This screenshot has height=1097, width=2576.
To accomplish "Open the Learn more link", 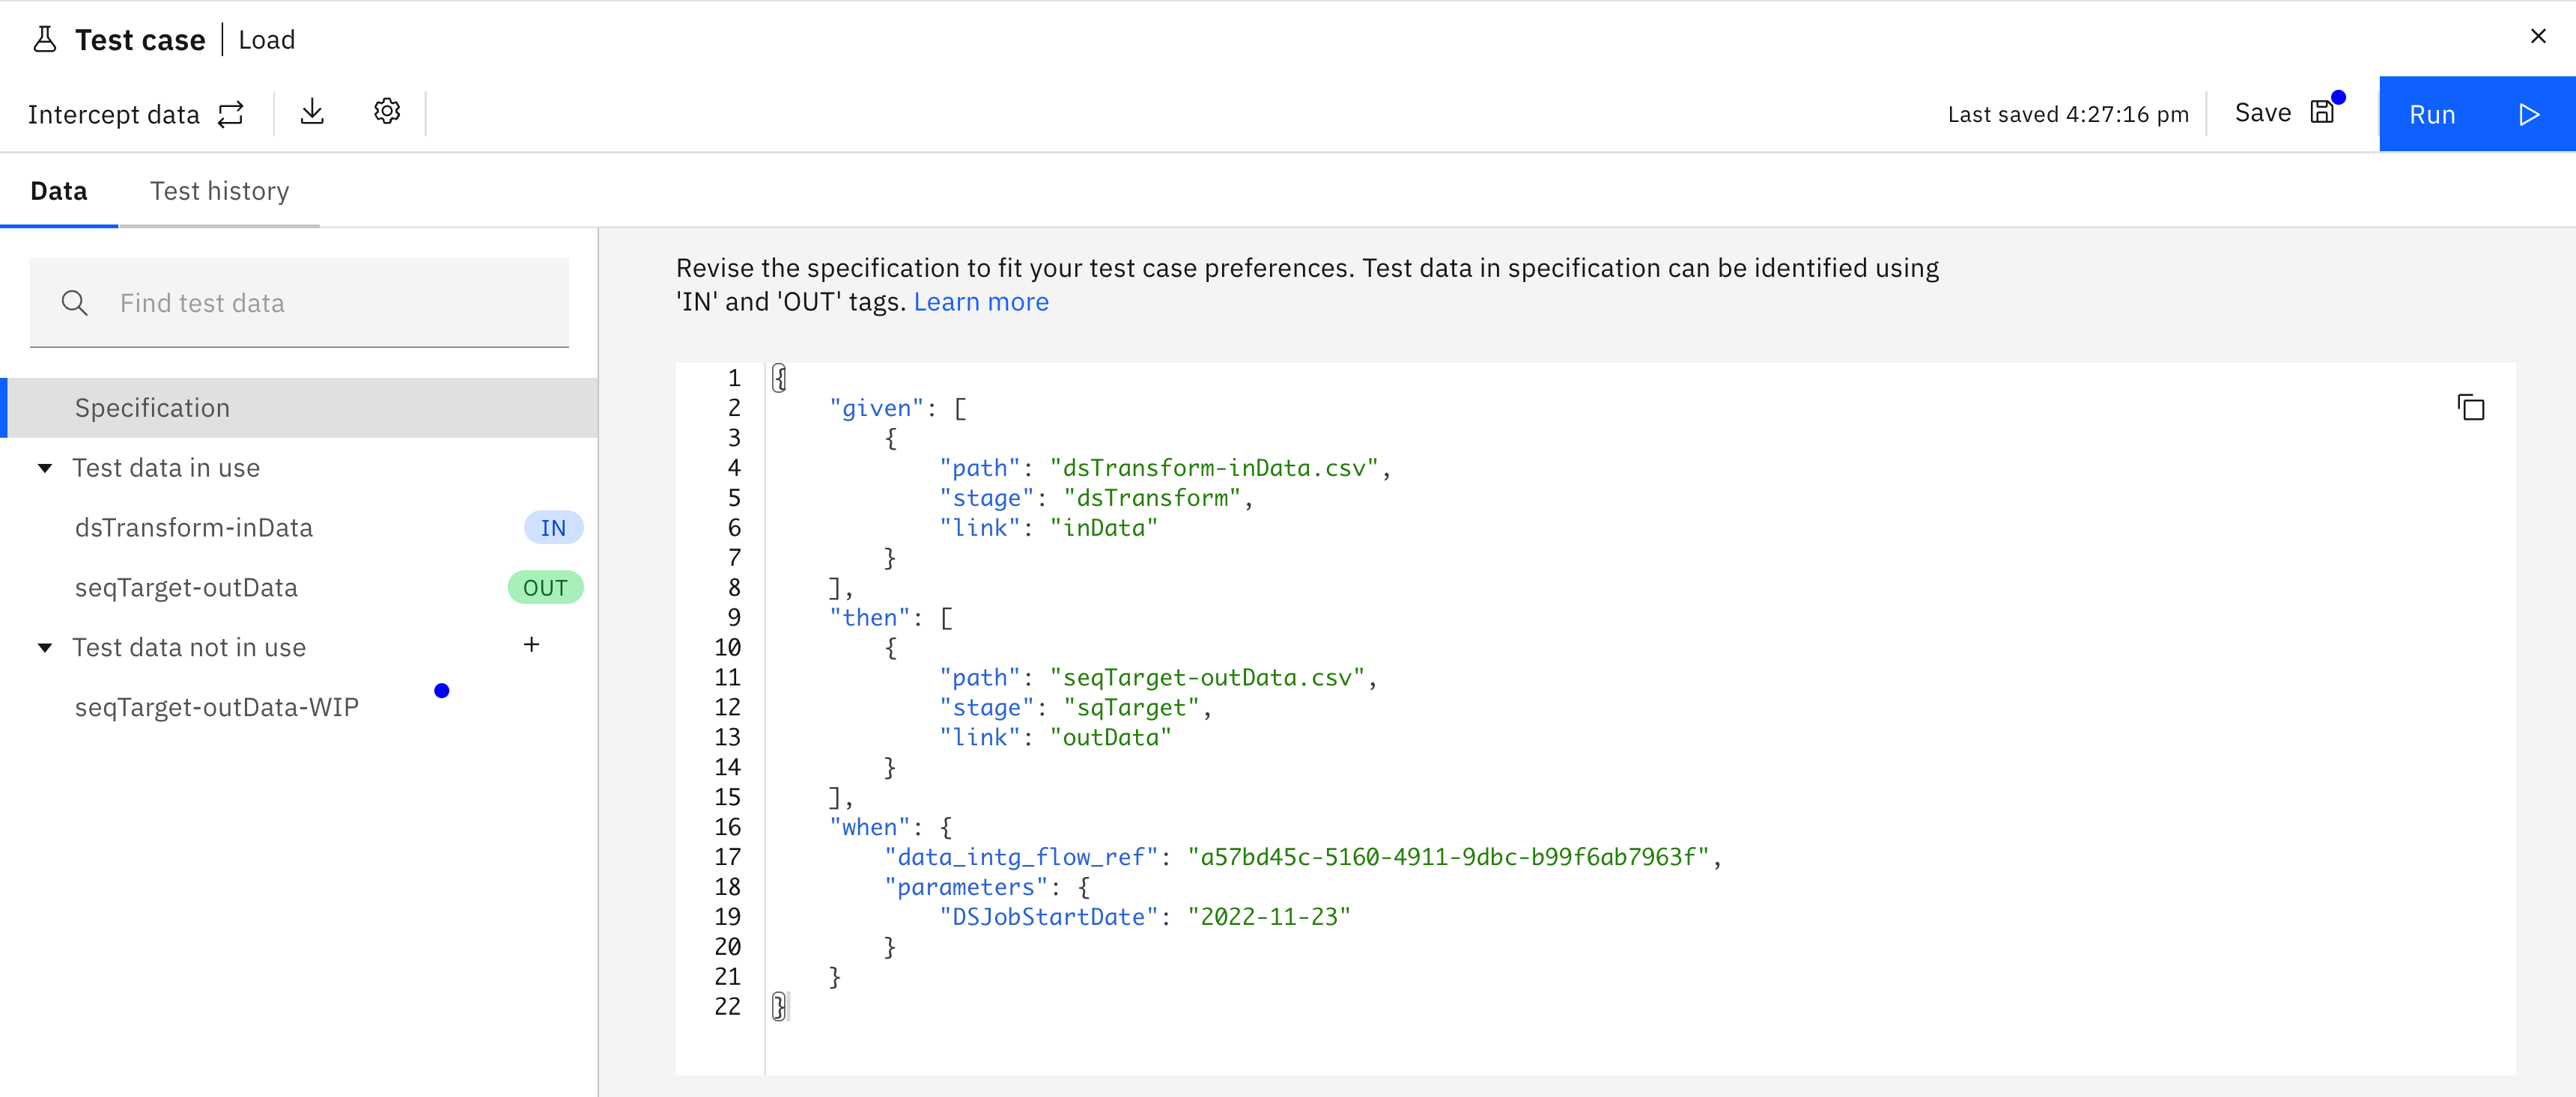I will tap(980, 302).
